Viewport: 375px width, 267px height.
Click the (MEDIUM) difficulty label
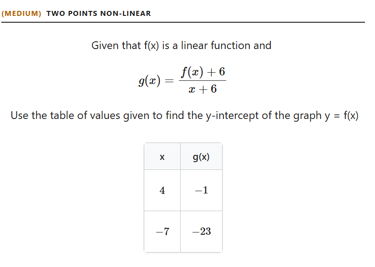(x=21, y=14)
